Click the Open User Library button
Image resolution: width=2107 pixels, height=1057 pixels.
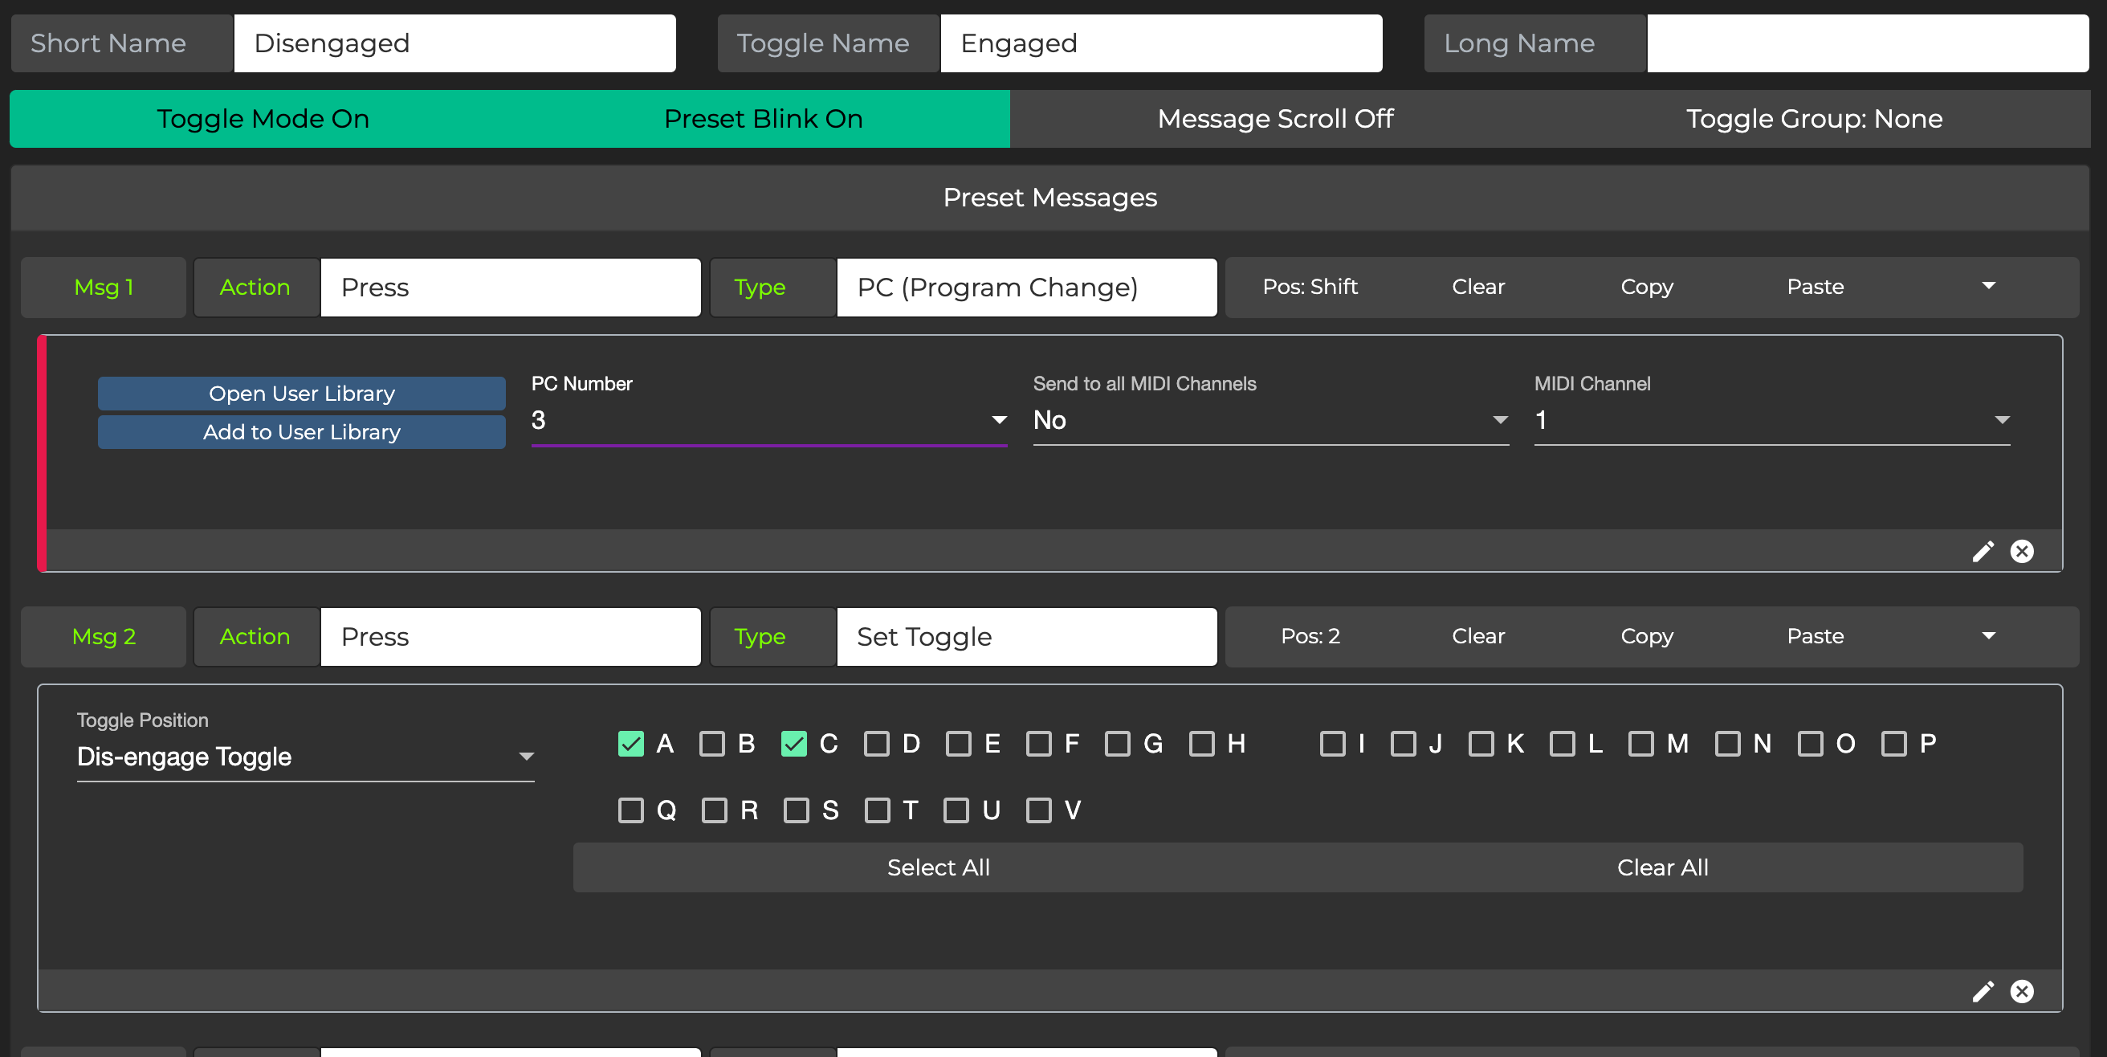(x=301, y=393)
